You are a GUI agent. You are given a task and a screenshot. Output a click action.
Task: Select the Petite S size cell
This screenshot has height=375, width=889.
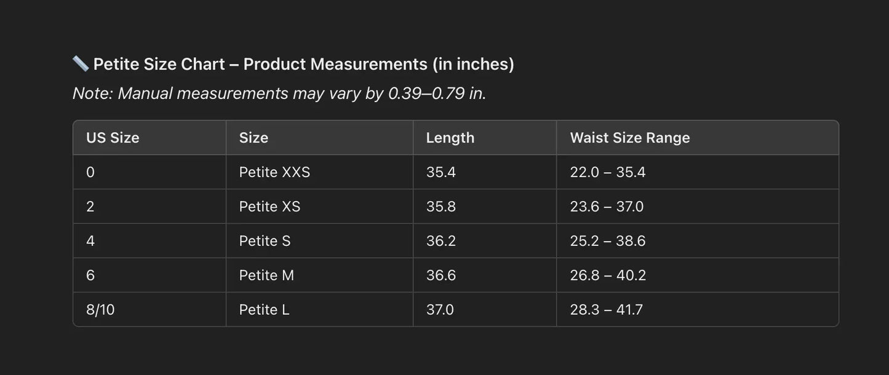point(265,241)
